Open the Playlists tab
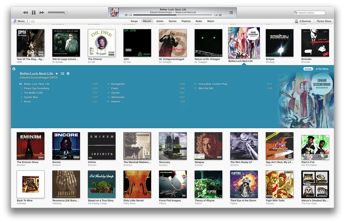 (x=186, y=21)
